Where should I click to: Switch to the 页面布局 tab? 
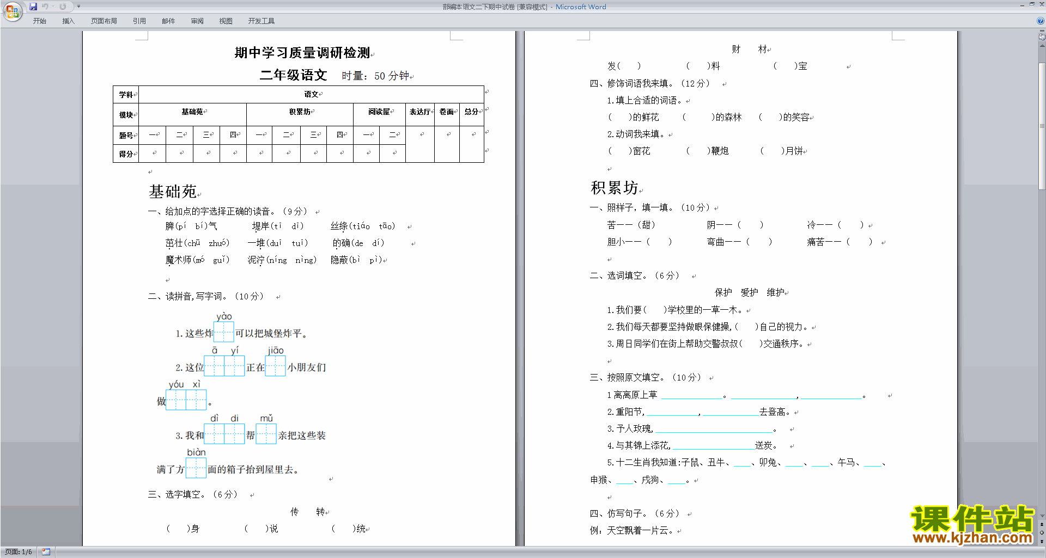point(104,21)
